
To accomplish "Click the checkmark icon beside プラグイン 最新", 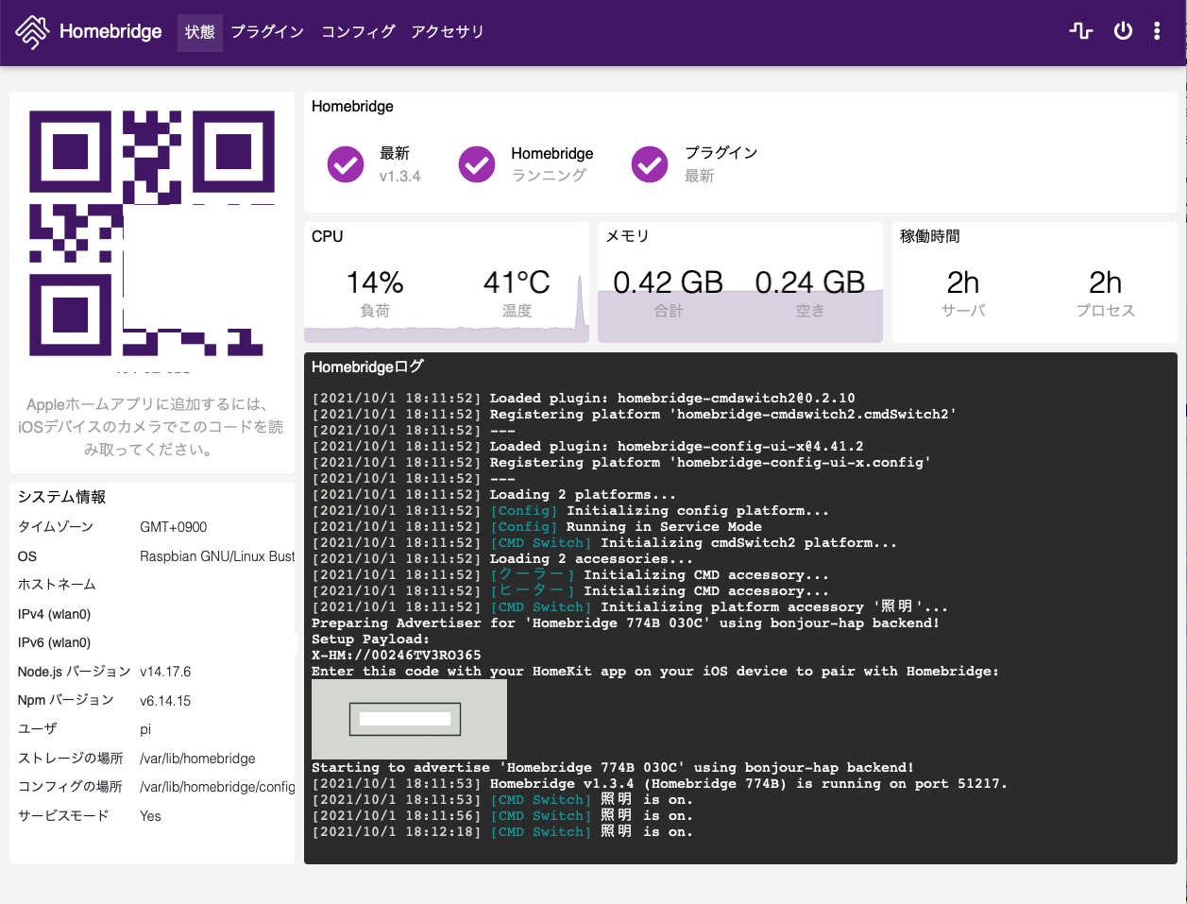I will pyautogui.click(x=650, y=164).
